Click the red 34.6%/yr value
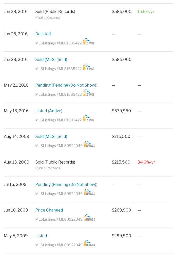Viewport: 175px width, 258px height. coord(146,162)
